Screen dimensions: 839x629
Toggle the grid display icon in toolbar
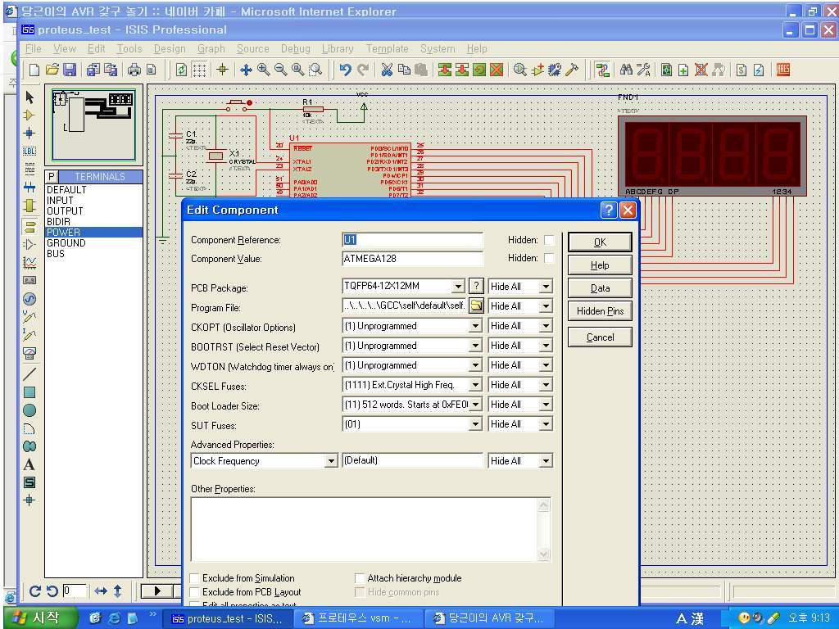point(199,70)
